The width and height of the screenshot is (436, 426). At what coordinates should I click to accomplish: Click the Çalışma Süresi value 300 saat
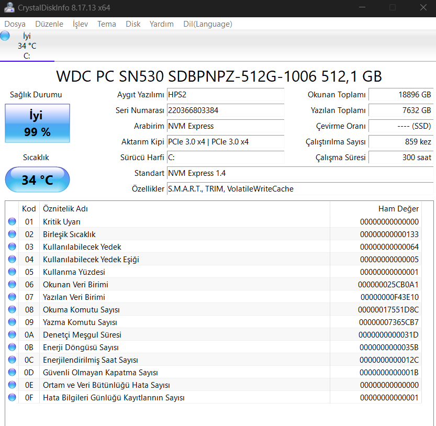pyautogui.click(x=401, y=158)
